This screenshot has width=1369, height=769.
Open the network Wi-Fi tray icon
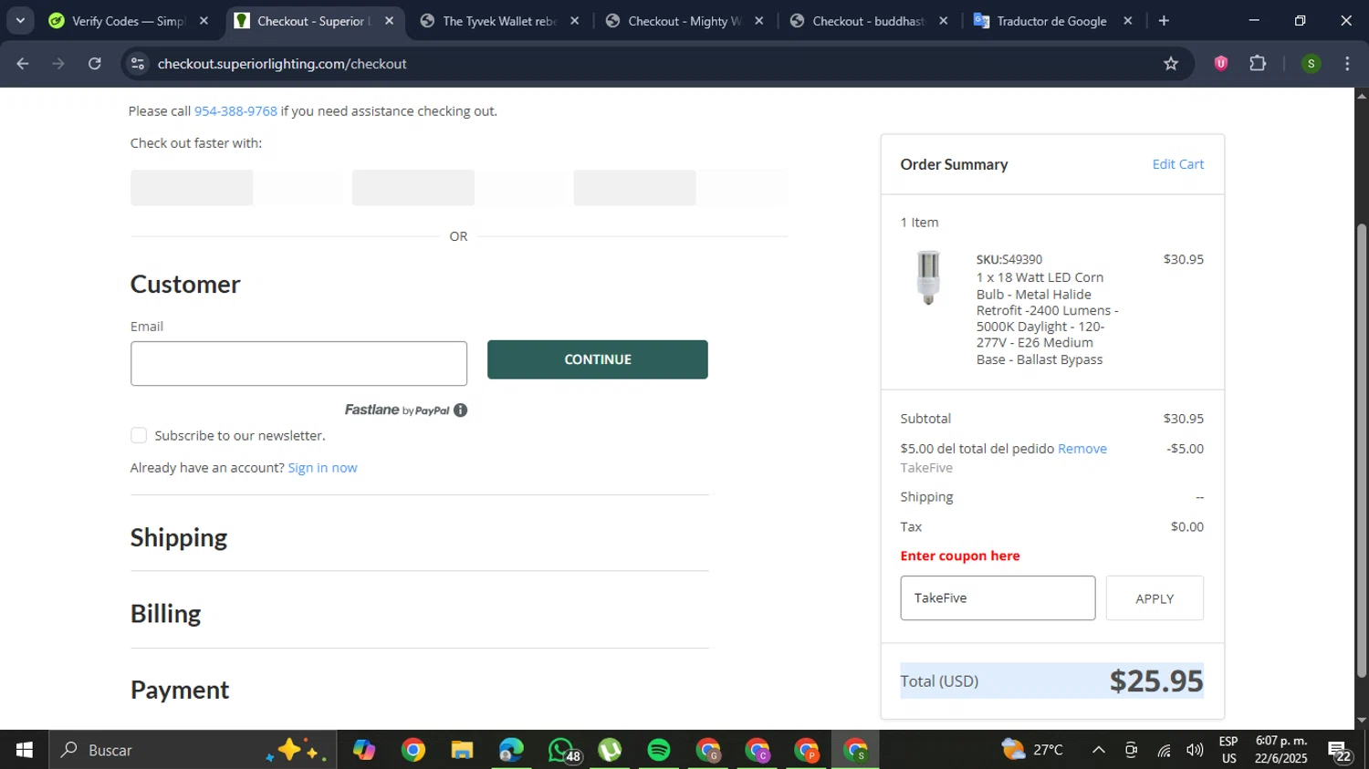pyautogui.click(x=1164, y=750)
